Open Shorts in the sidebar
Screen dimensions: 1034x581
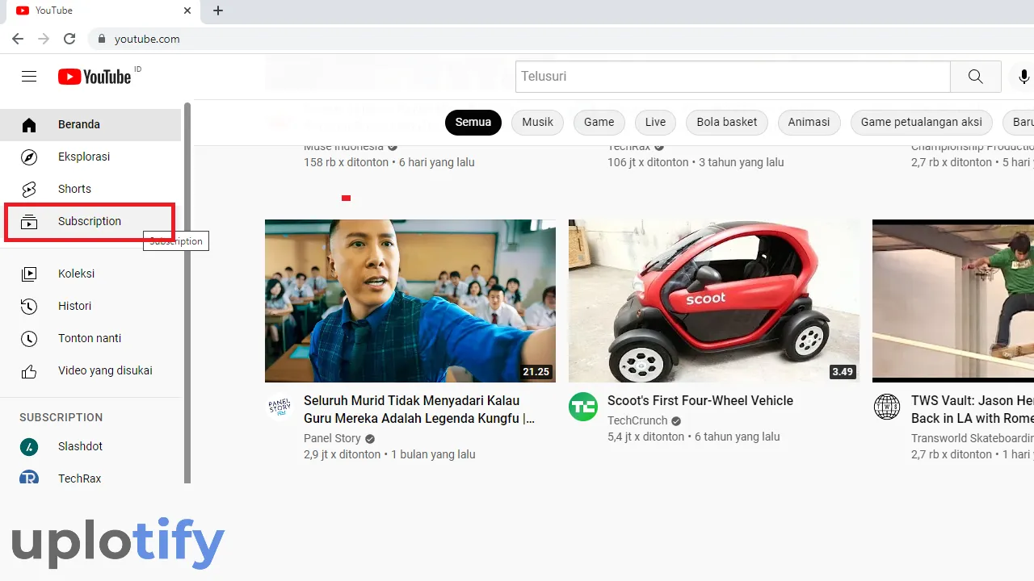click(90, 189)
